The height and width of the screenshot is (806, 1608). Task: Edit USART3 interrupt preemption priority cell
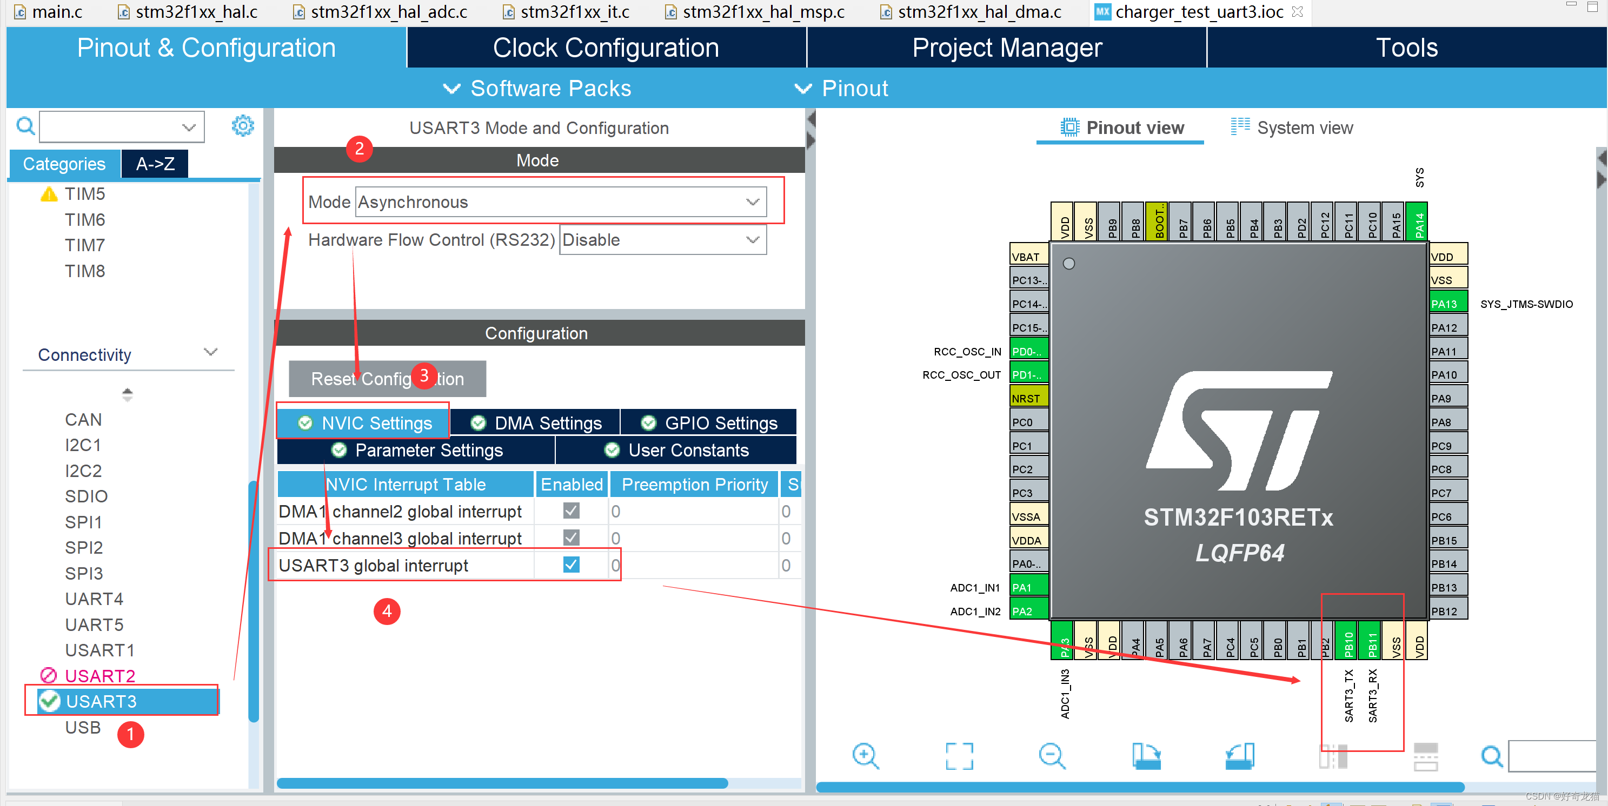694,565
